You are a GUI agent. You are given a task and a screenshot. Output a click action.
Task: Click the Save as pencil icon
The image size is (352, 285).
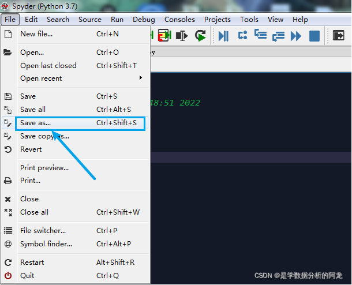8,123
